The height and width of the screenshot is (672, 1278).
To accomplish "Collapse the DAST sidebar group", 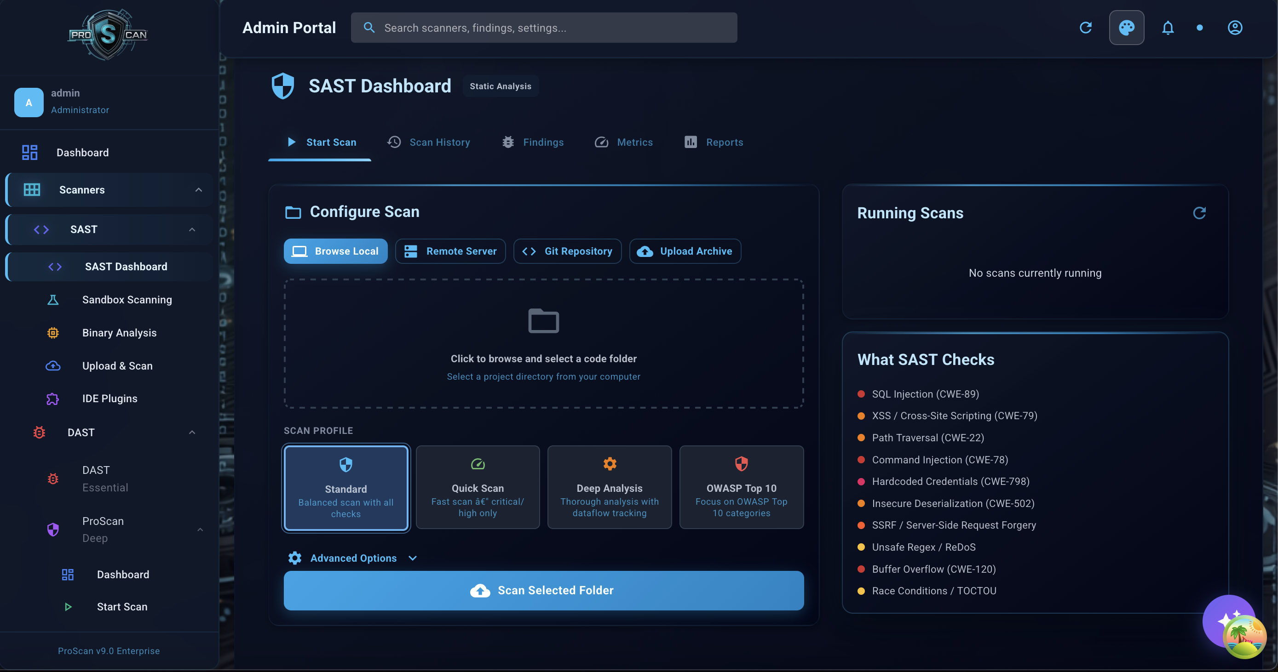I will point(192,433).
